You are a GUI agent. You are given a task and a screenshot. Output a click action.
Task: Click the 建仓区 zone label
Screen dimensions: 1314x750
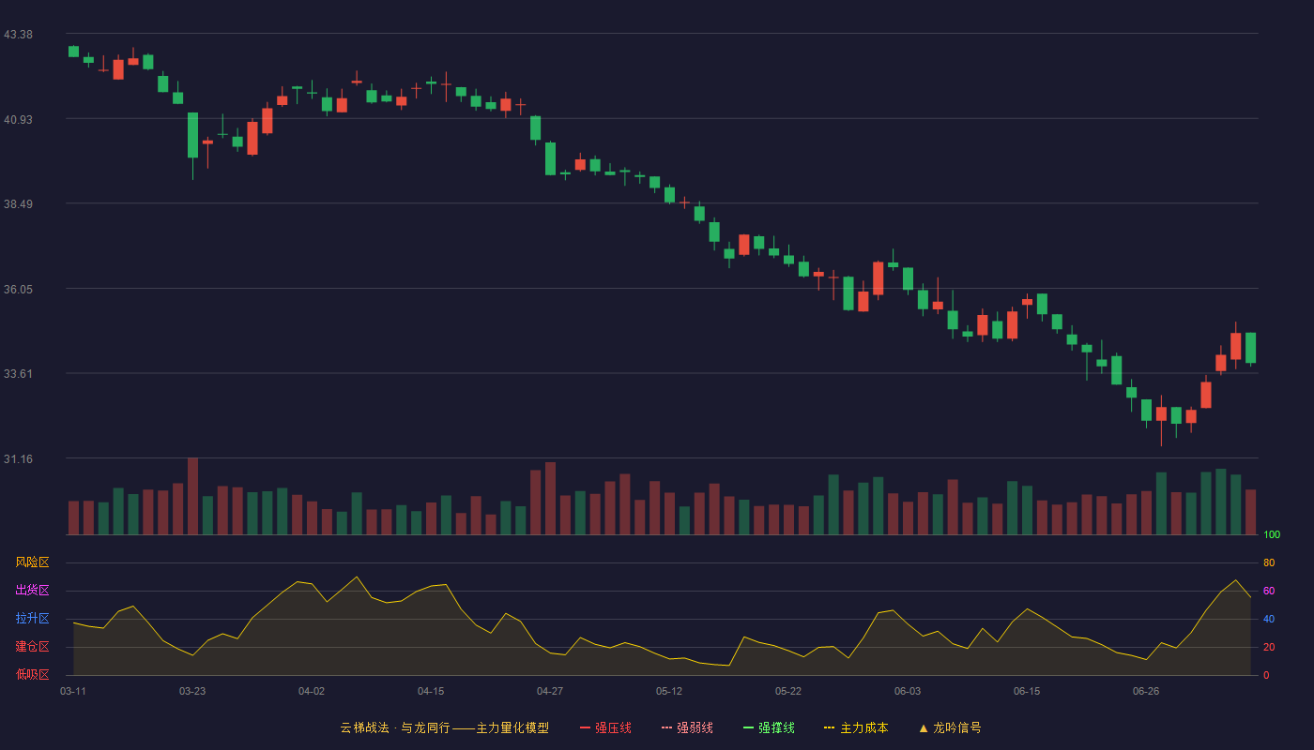[32, 647]
